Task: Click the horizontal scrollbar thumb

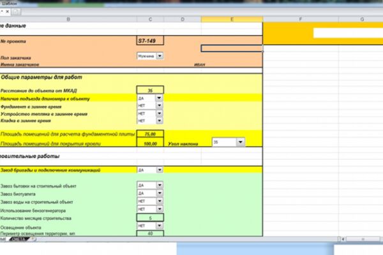Action: pos(363,240)
